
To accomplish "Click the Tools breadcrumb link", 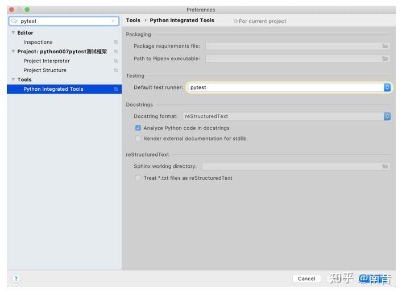I will 133,20.
